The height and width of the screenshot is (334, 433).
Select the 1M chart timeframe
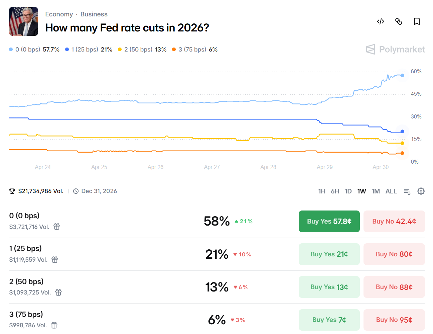[376, 191]
